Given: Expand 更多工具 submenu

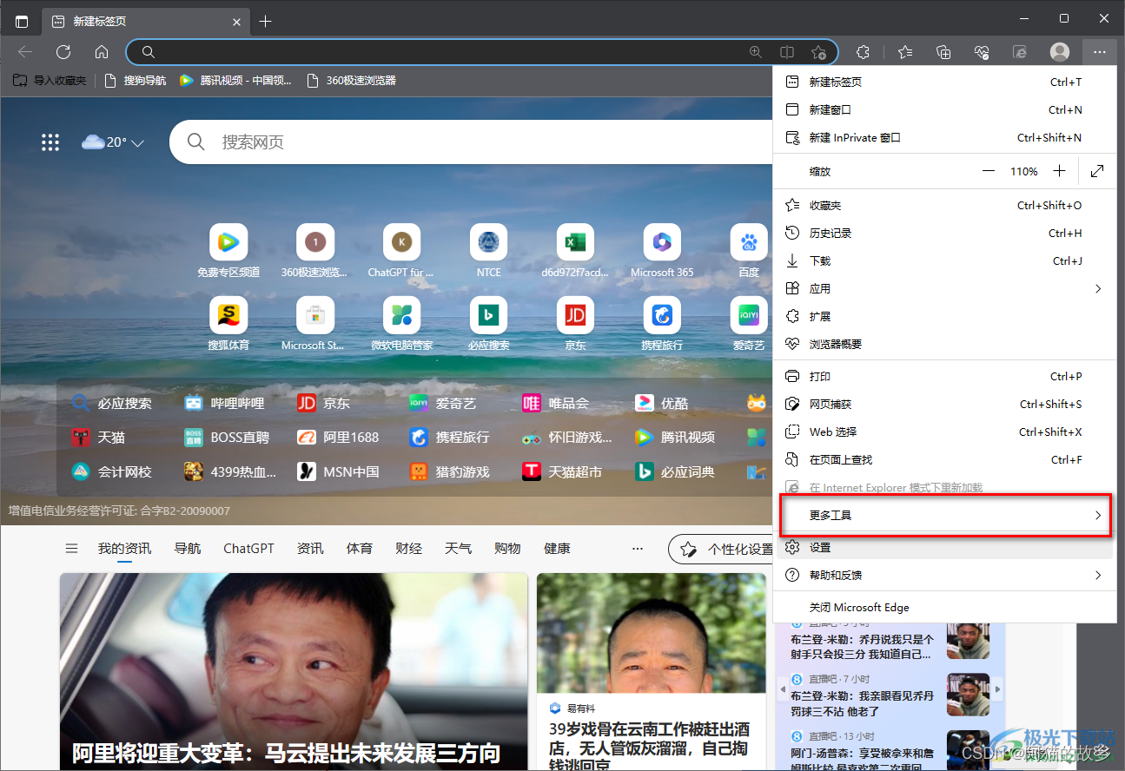Looking at the screenshot, I should coord(944,515).
